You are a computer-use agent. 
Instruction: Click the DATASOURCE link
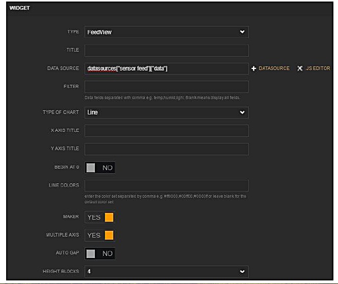(x=274, y=68)
